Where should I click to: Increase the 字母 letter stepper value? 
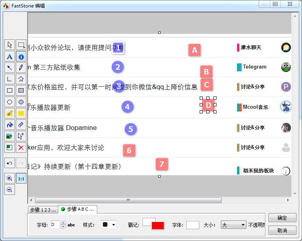point(63,223)
